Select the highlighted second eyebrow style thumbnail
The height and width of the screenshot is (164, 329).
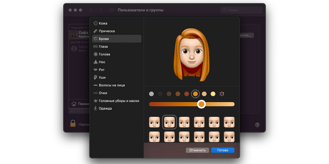tap(169, 122)
